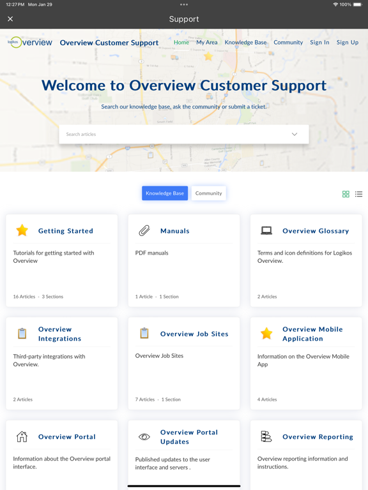Go to the Home menu item
This screenshot has width=368, height=490.
pos(181,43)
